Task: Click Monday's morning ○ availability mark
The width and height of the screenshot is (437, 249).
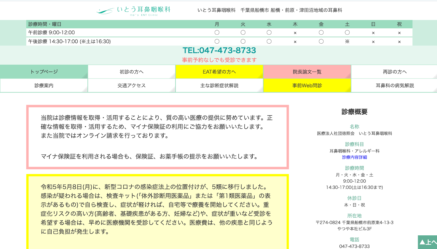Action: [217, 32]
